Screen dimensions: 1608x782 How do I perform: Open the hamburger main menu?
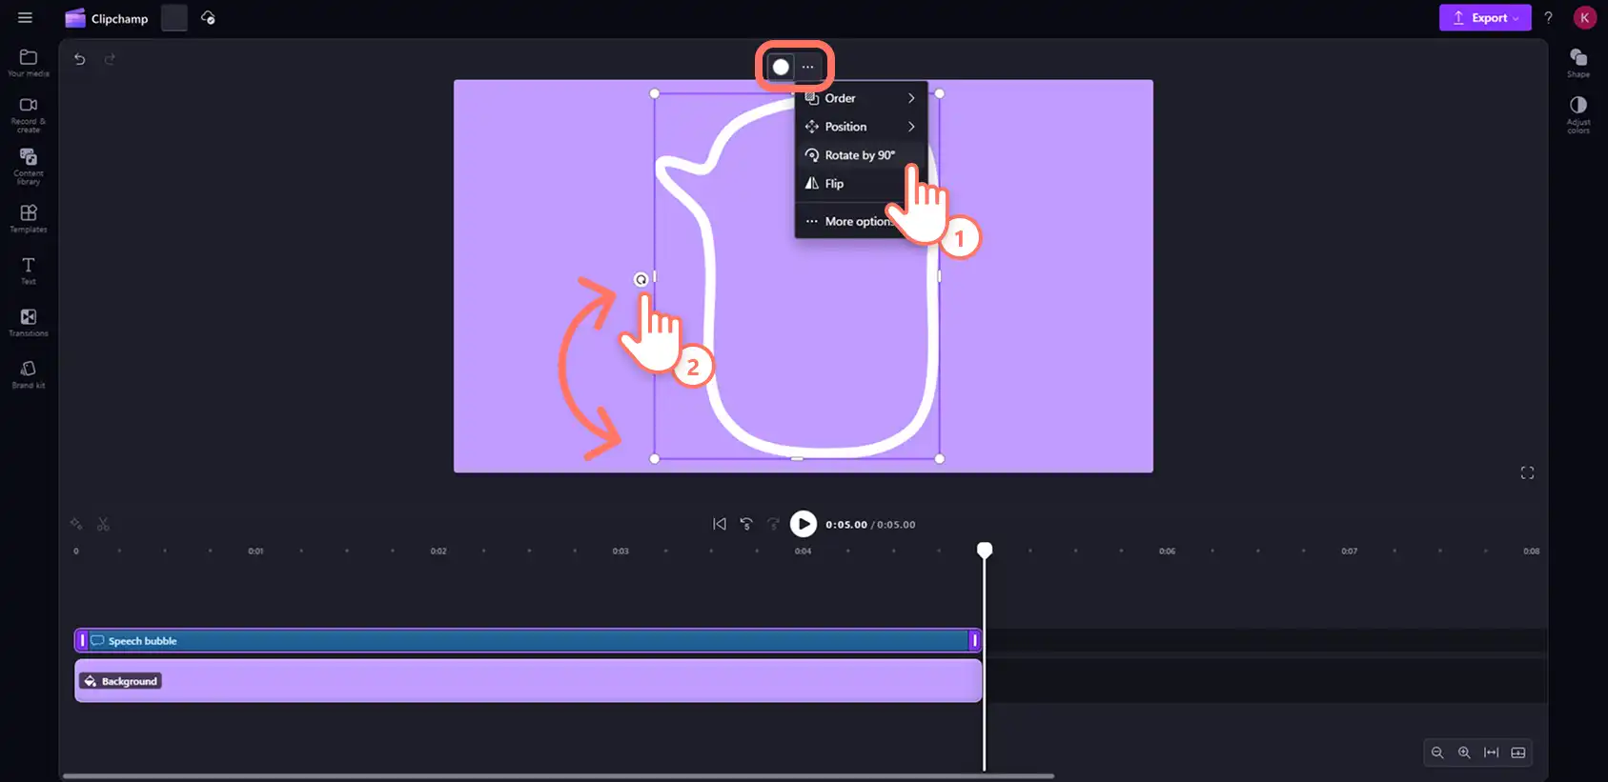[x=25, y=18]
